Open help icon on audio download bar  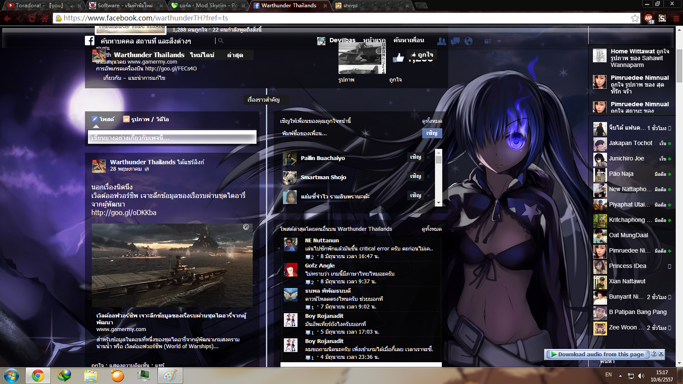(x=654, y=354)
